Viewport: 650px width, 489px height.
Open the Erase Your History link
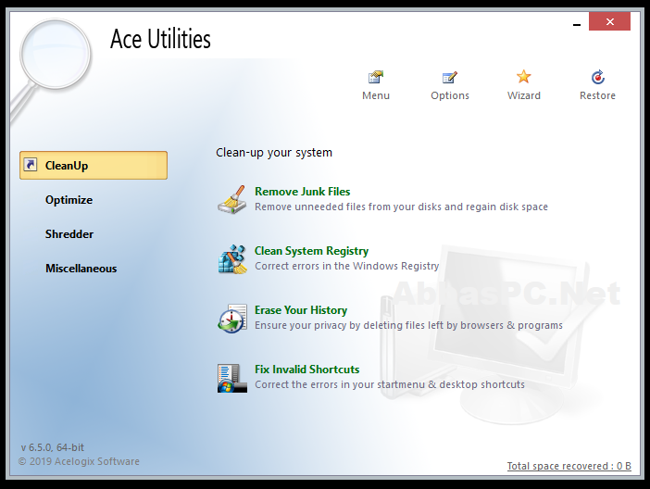click(x=301, y=310)
